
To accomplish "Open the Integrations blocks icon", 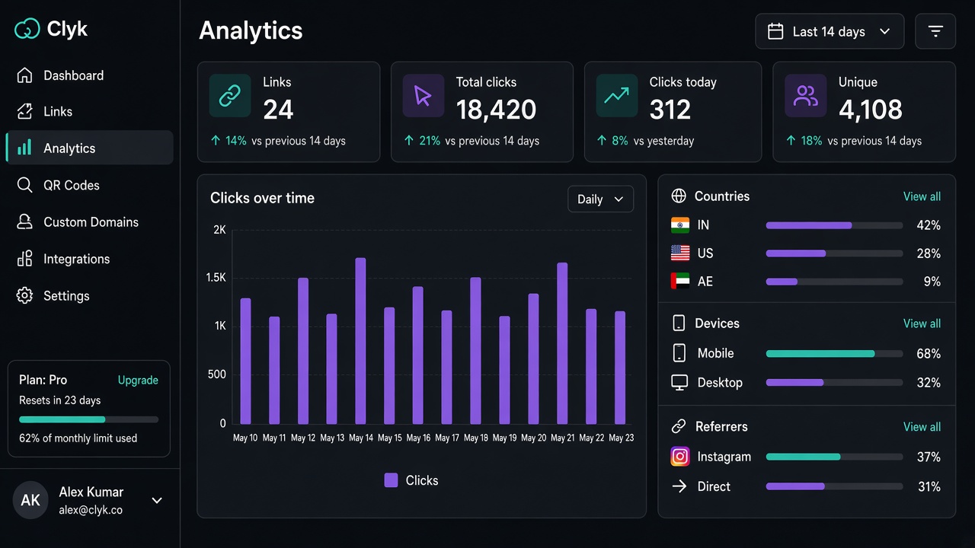I will pos(24,259).
